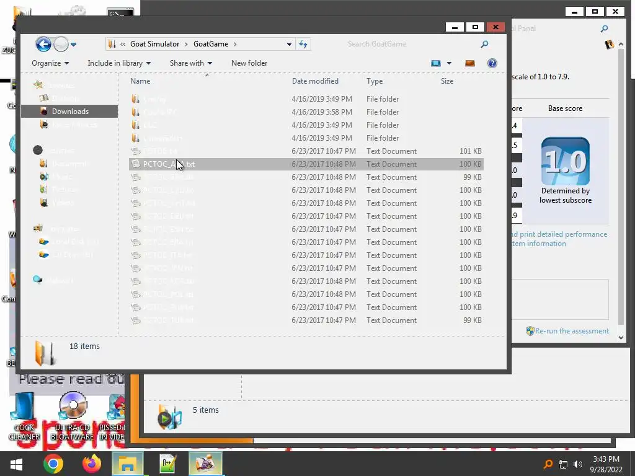Switch to File Explorer on taskbar
Image resolution: width=635 pixels, height=476 pixels.
pyautogui.click(x=128, y=464)
